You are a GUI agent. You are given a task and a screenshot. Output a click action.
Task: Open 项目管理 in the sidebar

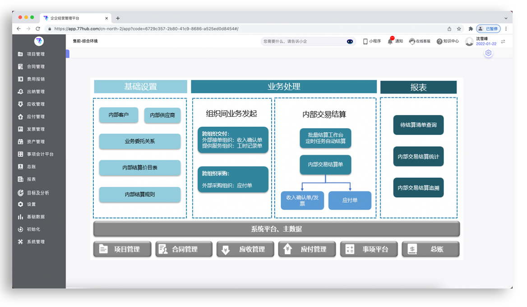click(x=36, y=54)
